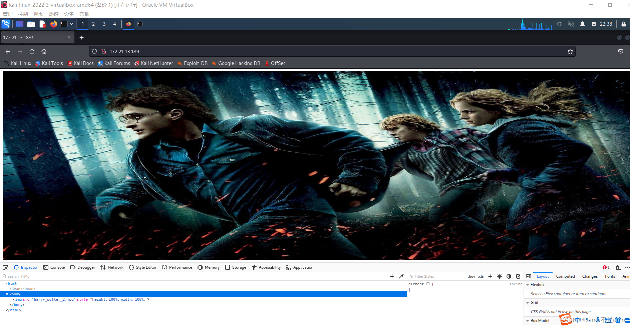The height and width of the screenshot is (326, 630).
Task: Switch to the Style Editor tab
Action: click(x=142, y=267)
